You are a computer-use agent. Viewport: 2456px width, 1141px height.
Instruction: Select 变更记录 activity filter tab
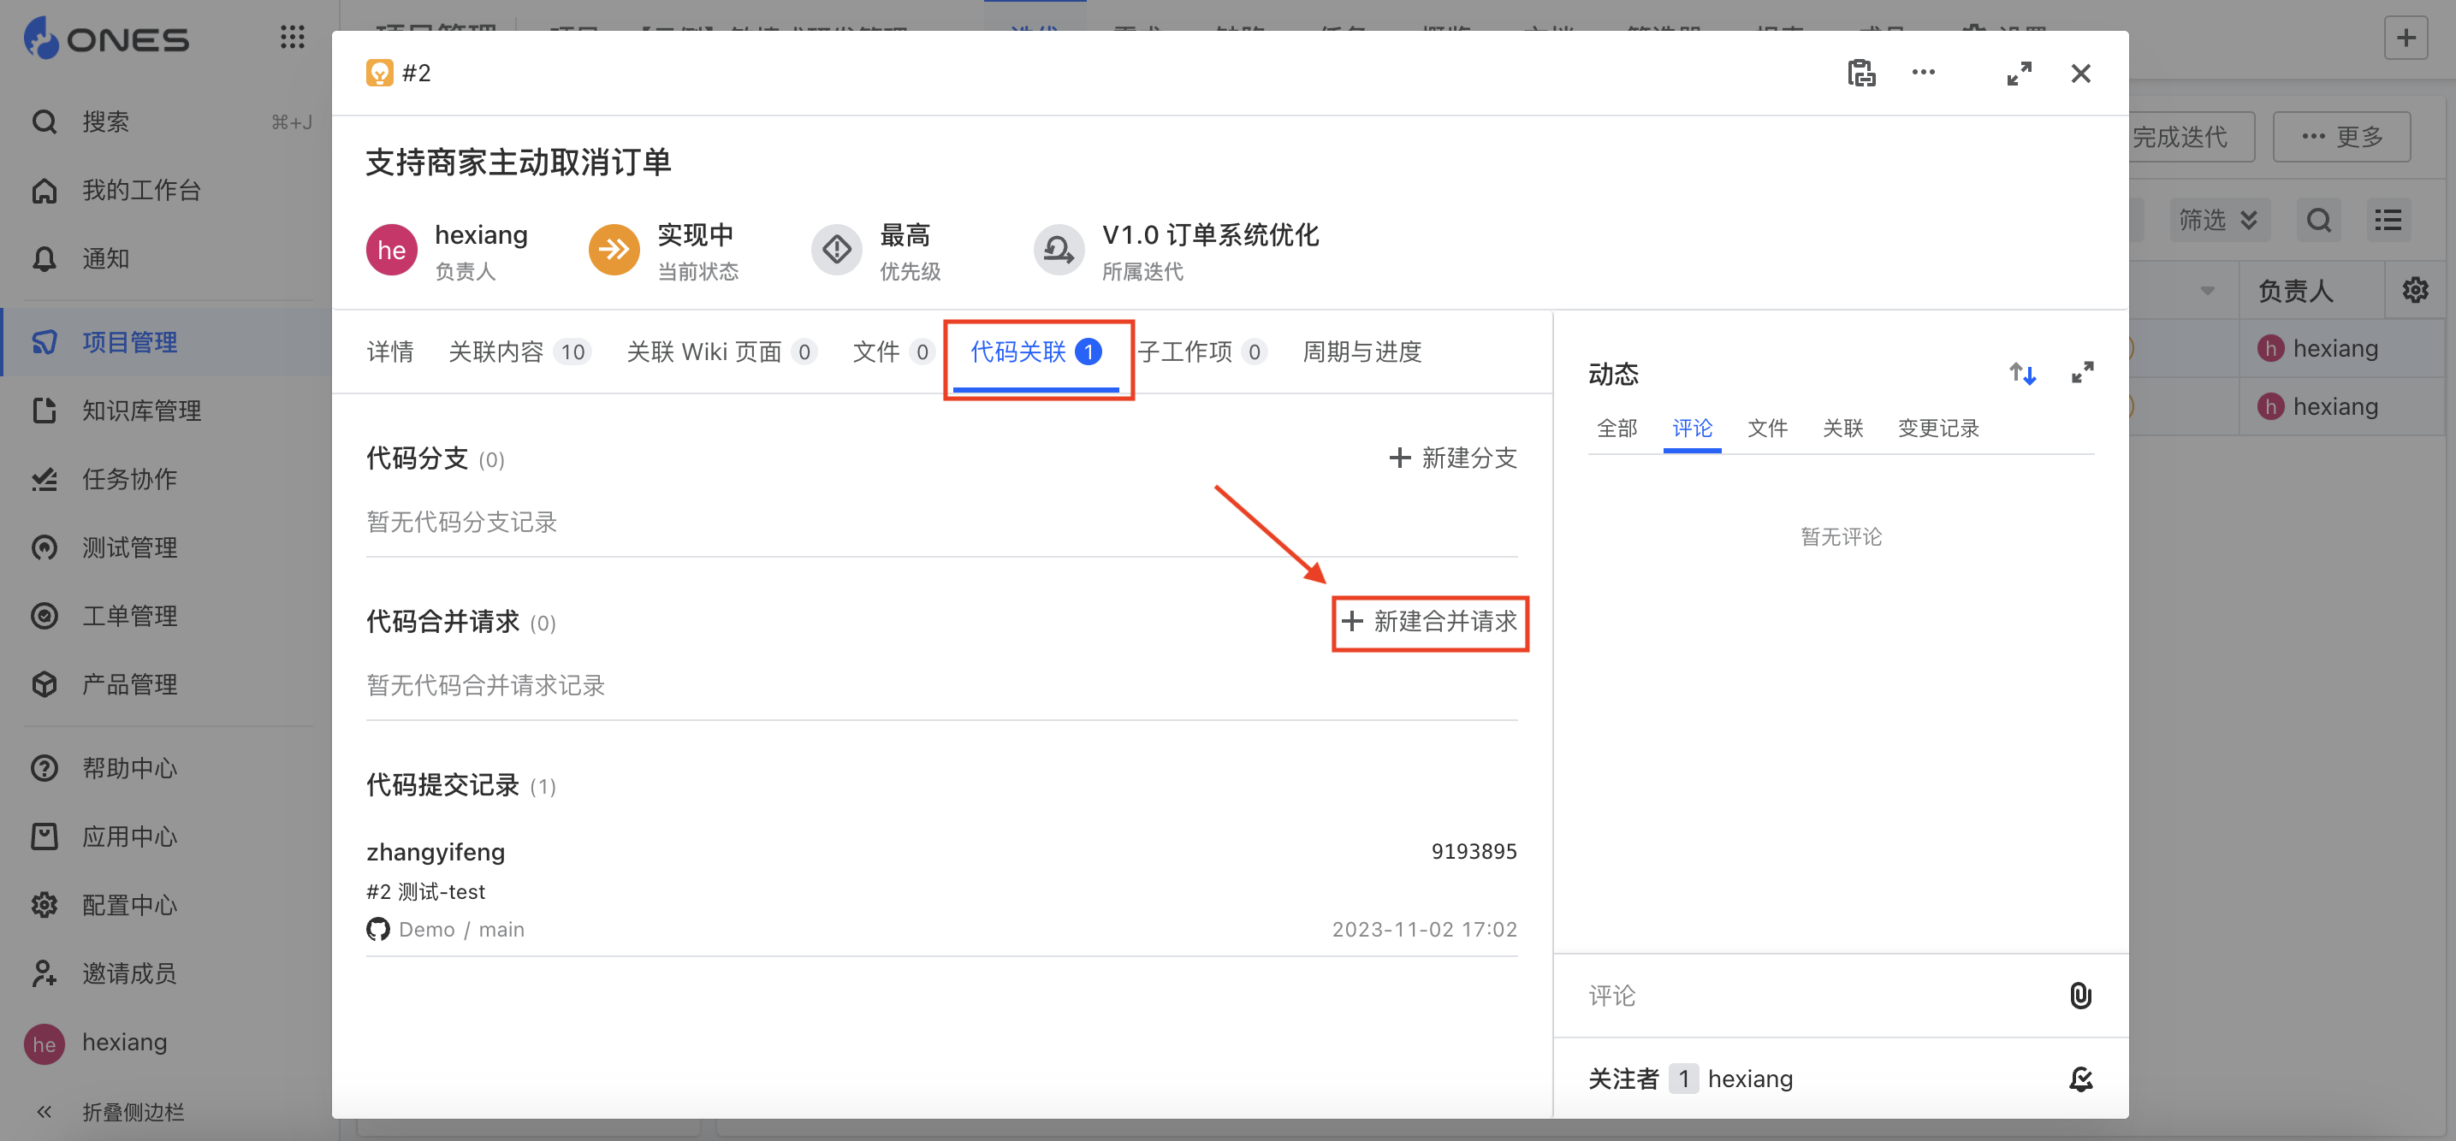[1938, 428]
